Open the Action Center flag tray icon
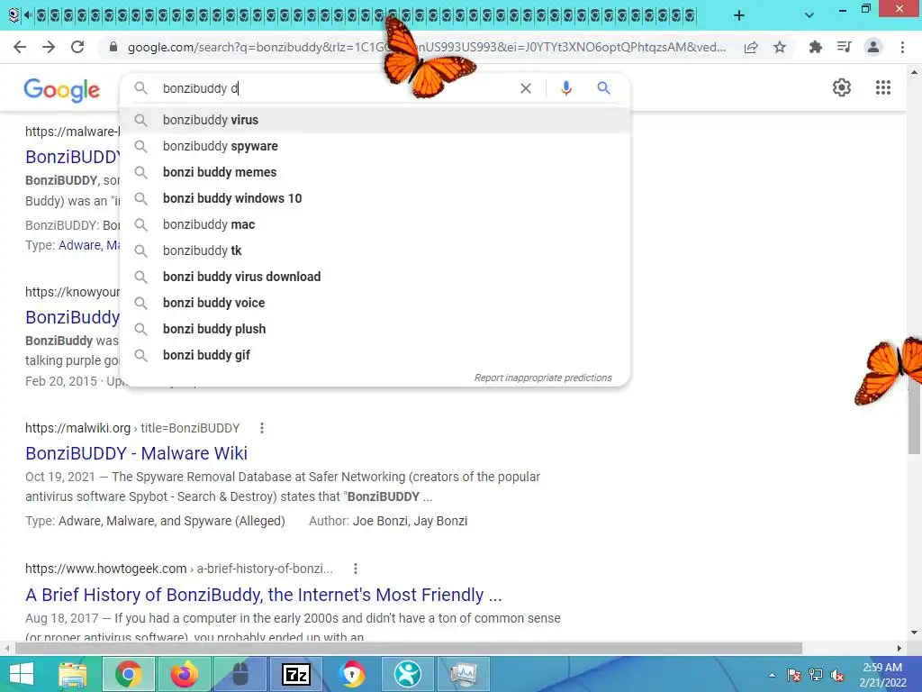The height and width of the screenshot is (692, 922). 793,675
